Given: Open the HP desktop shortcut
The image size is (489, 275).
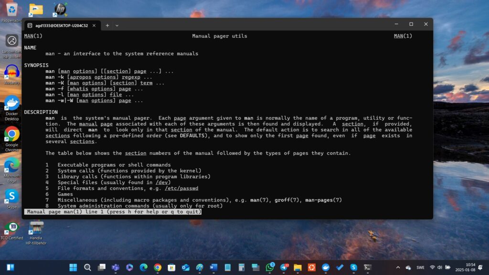Looking at the screenshot, I should point(60,9).
